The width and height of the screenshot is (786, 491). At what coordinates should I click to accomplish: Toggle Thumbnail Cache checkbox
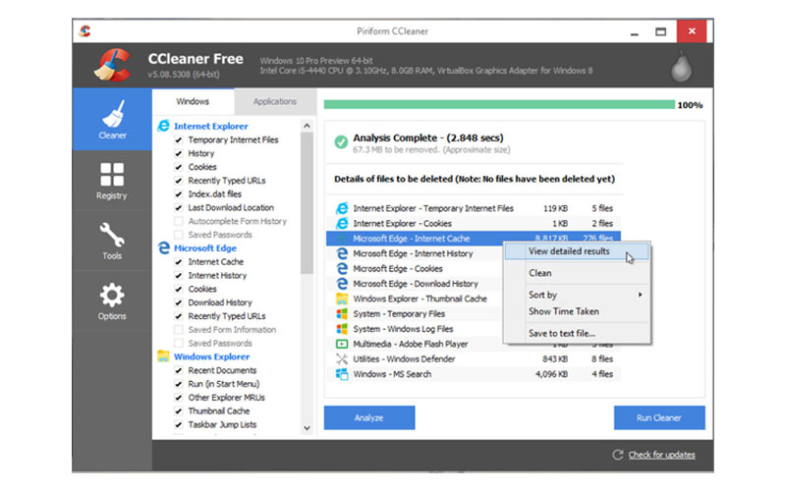[179, 410]
